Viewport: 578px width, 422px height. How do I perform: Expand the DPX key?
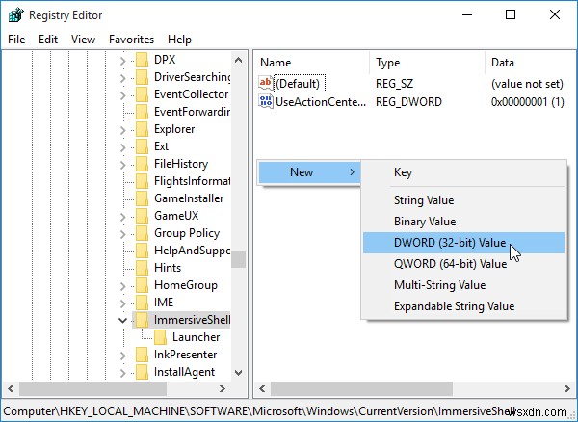(122, 61)
